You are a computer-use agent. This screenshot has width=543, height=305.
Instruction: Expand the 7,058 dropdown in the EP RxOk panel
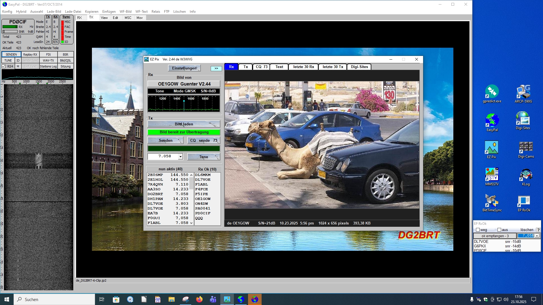coord(537,236)
